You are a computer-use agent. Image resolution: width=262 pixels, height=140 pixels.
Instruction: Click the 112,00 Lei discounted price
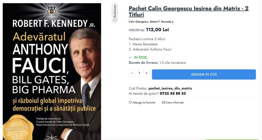tap(157, 30)
